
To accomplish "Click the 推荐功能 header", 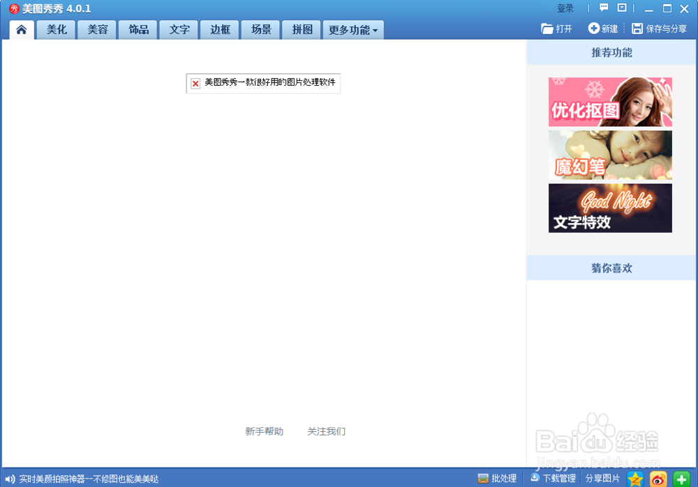I will point(611,52).
